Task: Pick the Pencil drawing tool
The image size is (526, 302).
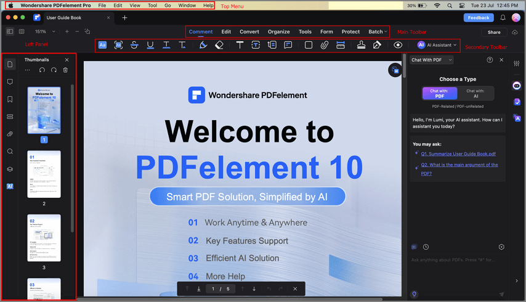Action: click(x=203, y=45)
